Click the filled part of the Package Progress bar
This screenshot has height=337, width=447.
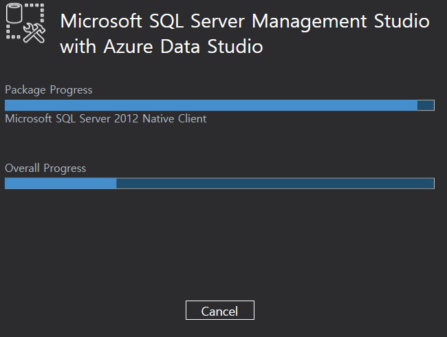coord(211,105)
